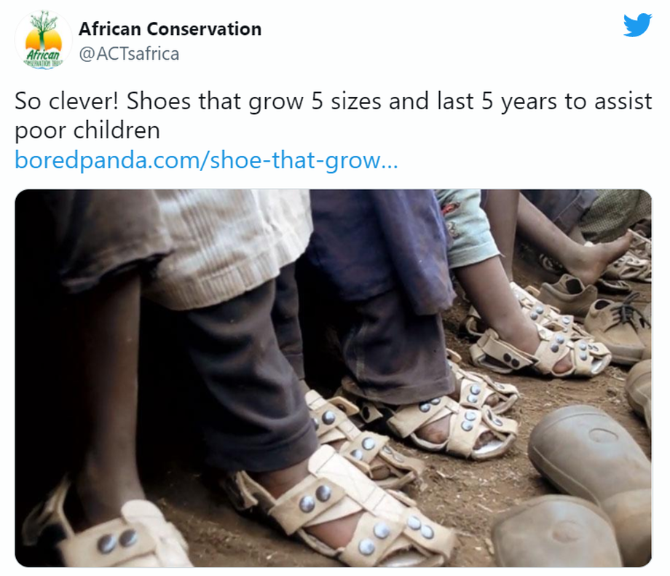Click the words 'poor children' in the tweet

coord(87,130)
